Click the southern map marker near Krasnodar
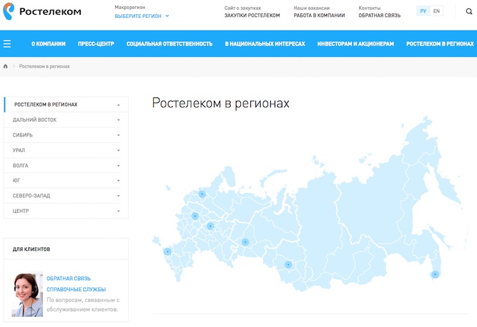Viewport: 477px width, 327px height. (x=167, y=251)
